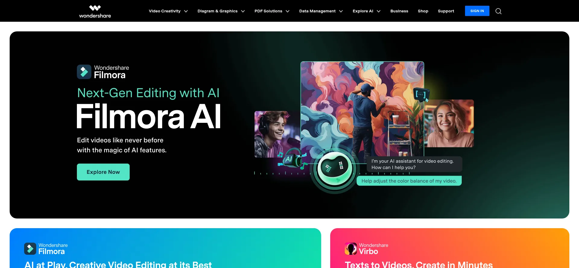
Task: Click the Wondershare logo in header
Action: coord(95,11)
